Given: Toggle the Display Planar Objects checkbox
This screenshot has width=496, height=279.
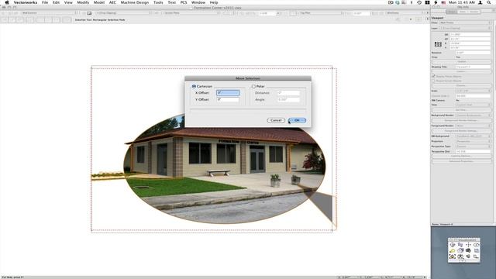Looking at the screenshot, I should (434, 76).
